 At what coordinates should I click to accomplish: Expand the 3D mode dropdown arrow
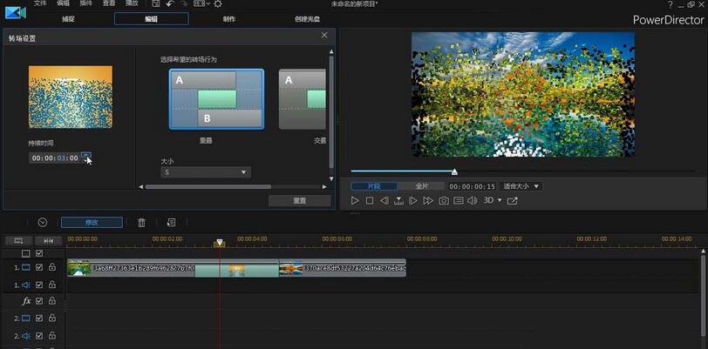coord(500,201)
